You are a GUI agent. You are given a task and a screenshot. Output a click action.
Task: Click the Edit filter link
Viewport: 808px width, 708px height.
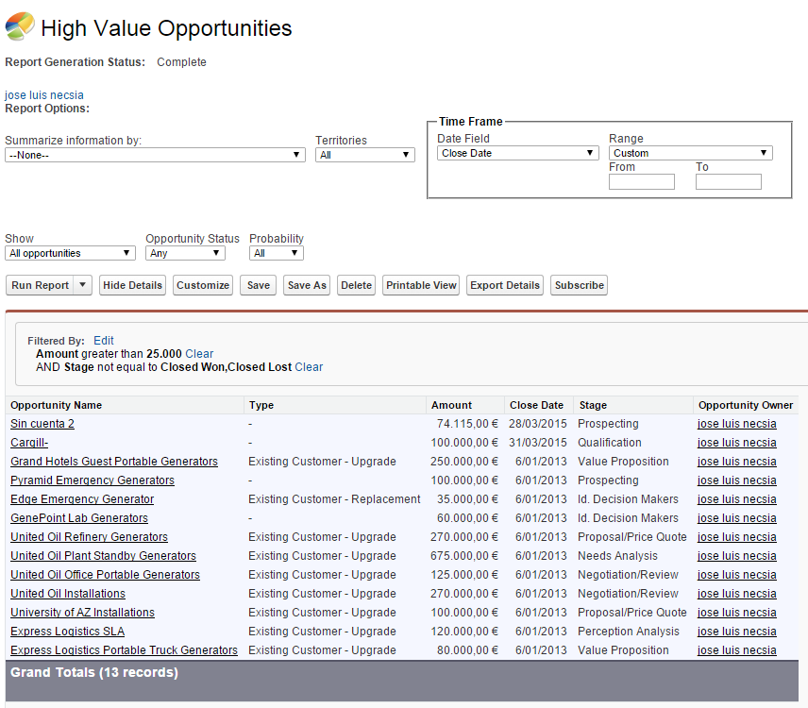tap(104, 340)
